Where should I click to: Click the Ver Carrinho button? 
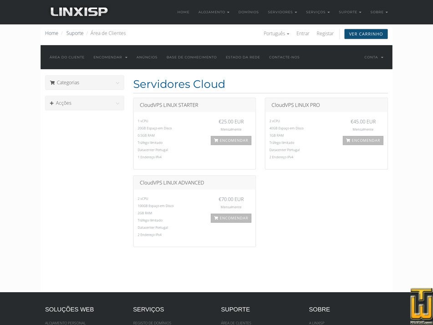pos(366,34)
